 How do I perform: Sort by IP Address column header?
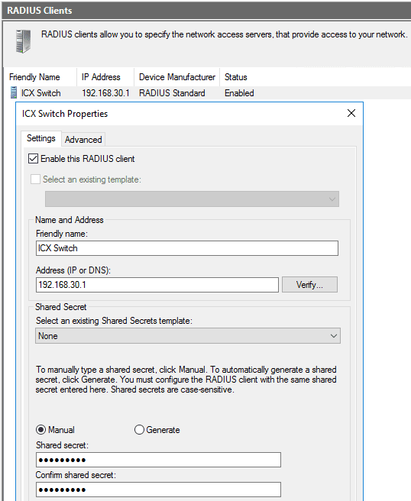tap(105, 77)
